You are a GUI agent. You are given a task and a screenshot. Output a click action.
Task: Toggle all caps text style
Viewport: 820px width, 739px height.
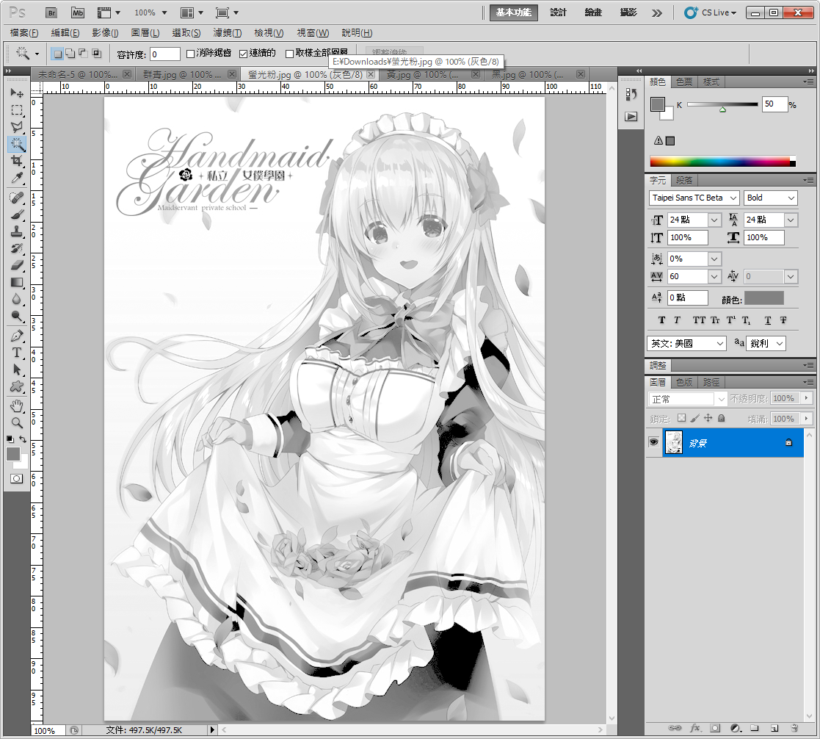pos(699,320)
